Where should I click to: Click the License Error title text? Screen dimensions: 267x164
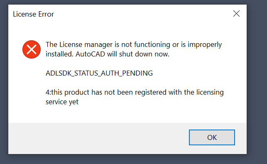point(33,14)
